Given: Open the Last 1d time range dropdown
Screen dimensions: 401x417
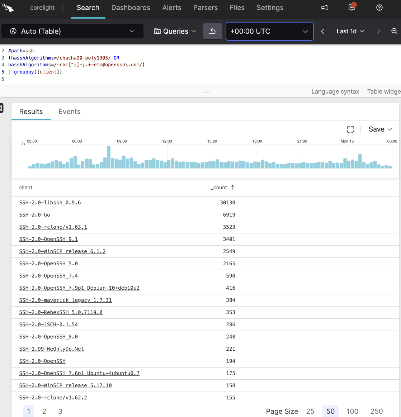Looking at the screenshot, I should 350,31.
